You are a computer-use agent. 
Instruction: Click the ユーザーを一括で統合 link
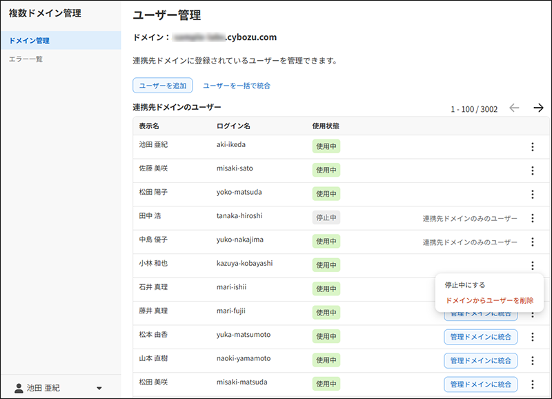pos(237,86)
